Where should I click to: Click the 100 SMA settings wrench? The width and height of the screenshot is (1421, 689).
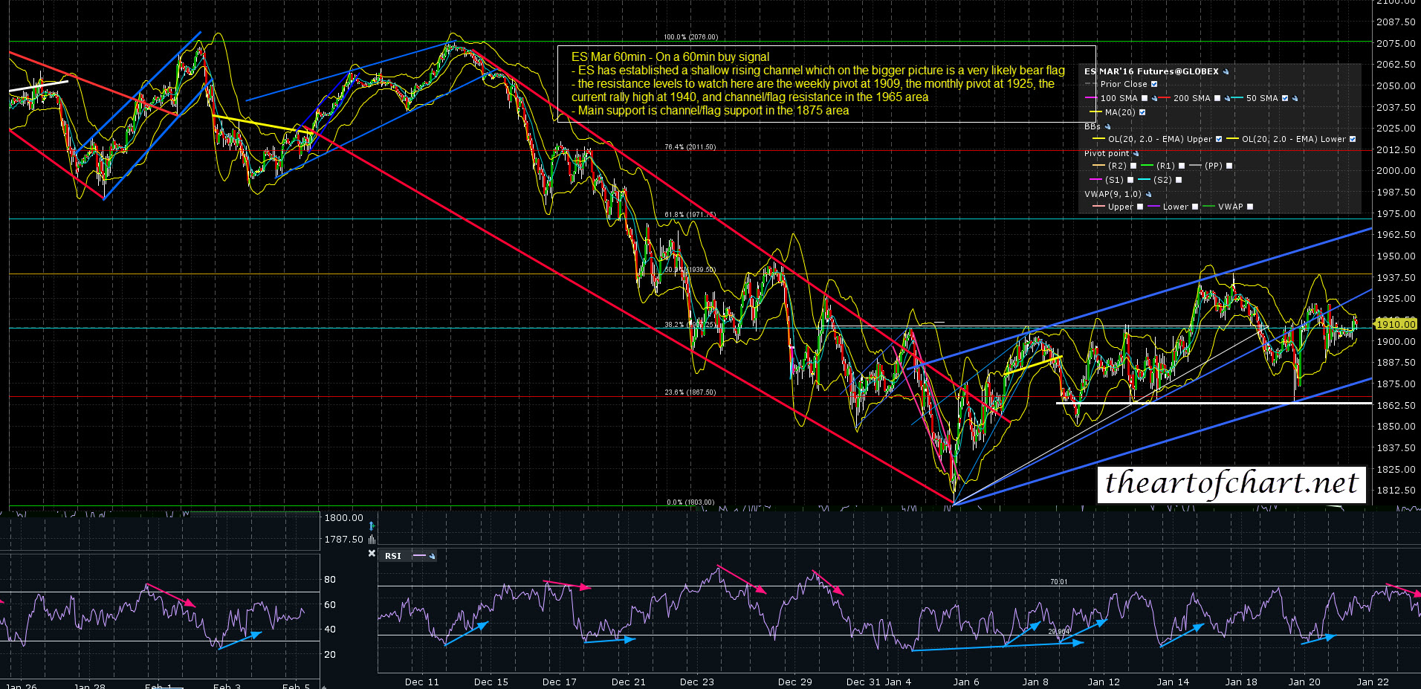1154,99
